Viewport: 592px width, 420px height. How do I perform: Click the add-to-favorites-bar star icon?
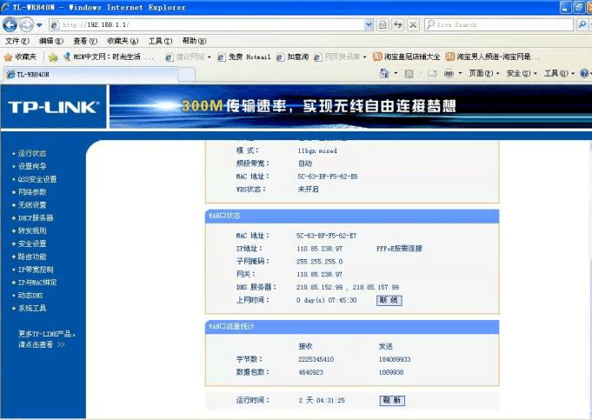coord(53,57)
